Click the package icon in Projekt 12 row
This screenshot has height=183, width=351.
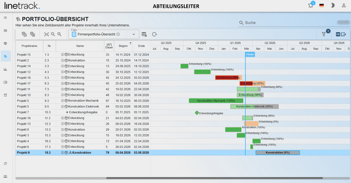(66, 72)
